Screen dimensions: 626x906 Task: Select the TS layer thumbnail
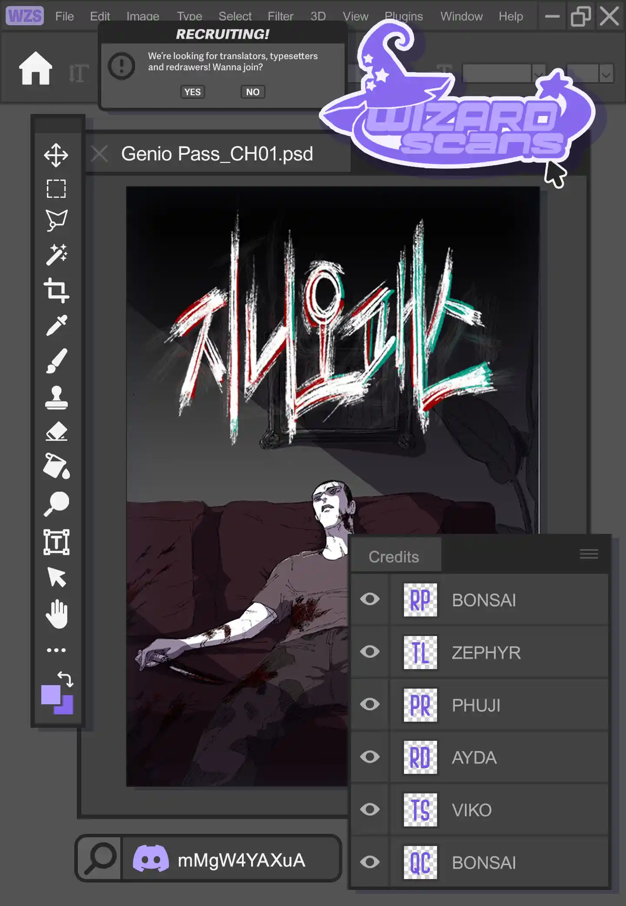[420, 810]
